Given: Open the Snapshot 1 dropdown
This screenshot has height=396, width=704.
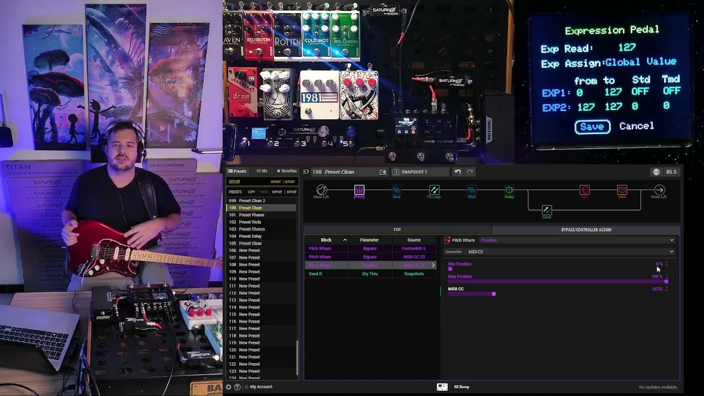Looking at the screenshot, I should click(x=421, y=172).
